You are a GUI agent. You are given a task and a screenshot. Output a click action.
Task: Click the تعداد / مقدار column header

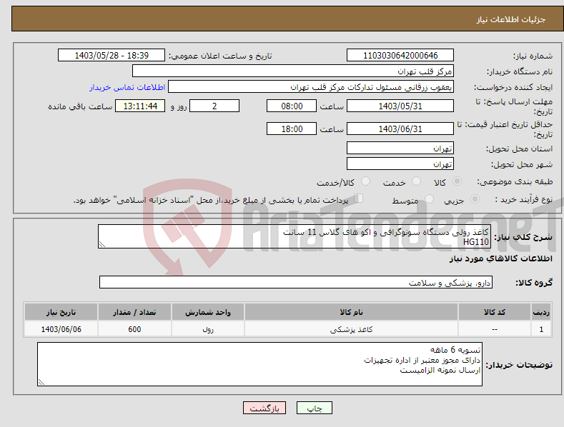(134, 312)
